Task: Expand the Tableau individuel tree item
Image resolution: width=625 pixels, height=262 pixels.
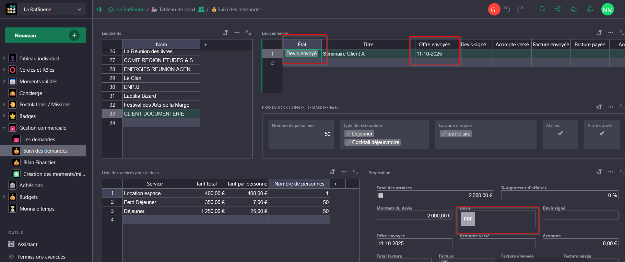Action: [4, 59]
